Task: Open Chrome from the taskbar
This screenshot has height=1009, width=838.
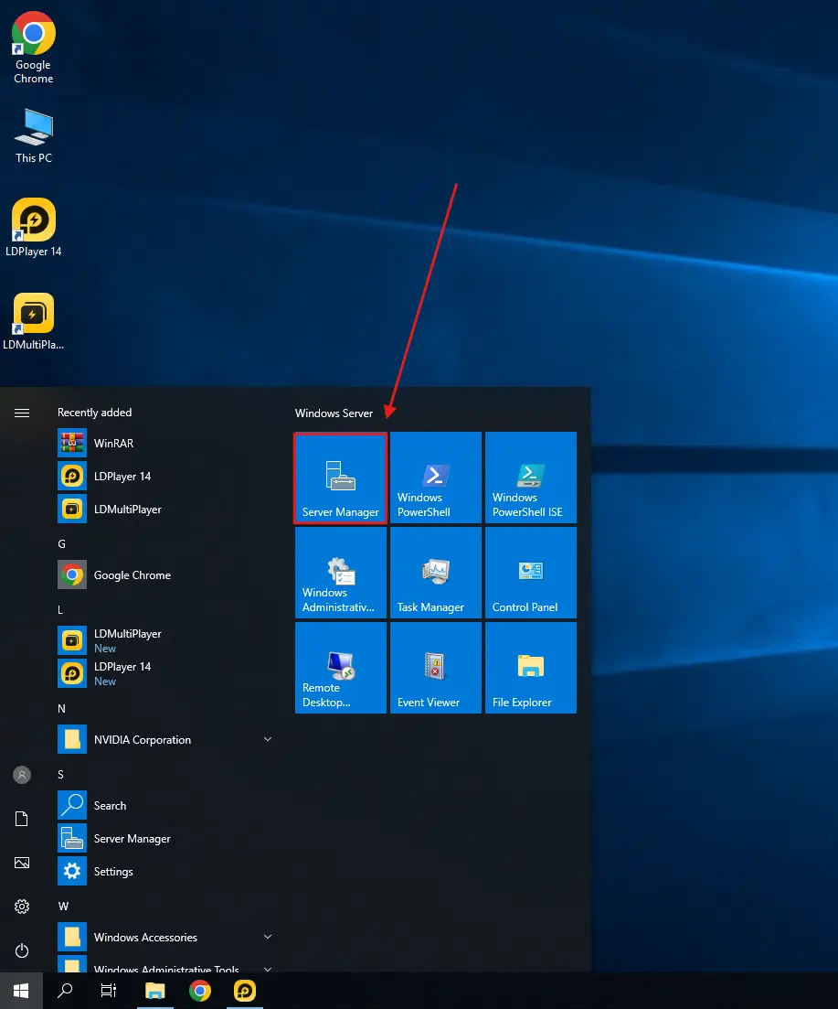Action: [200, 991]
